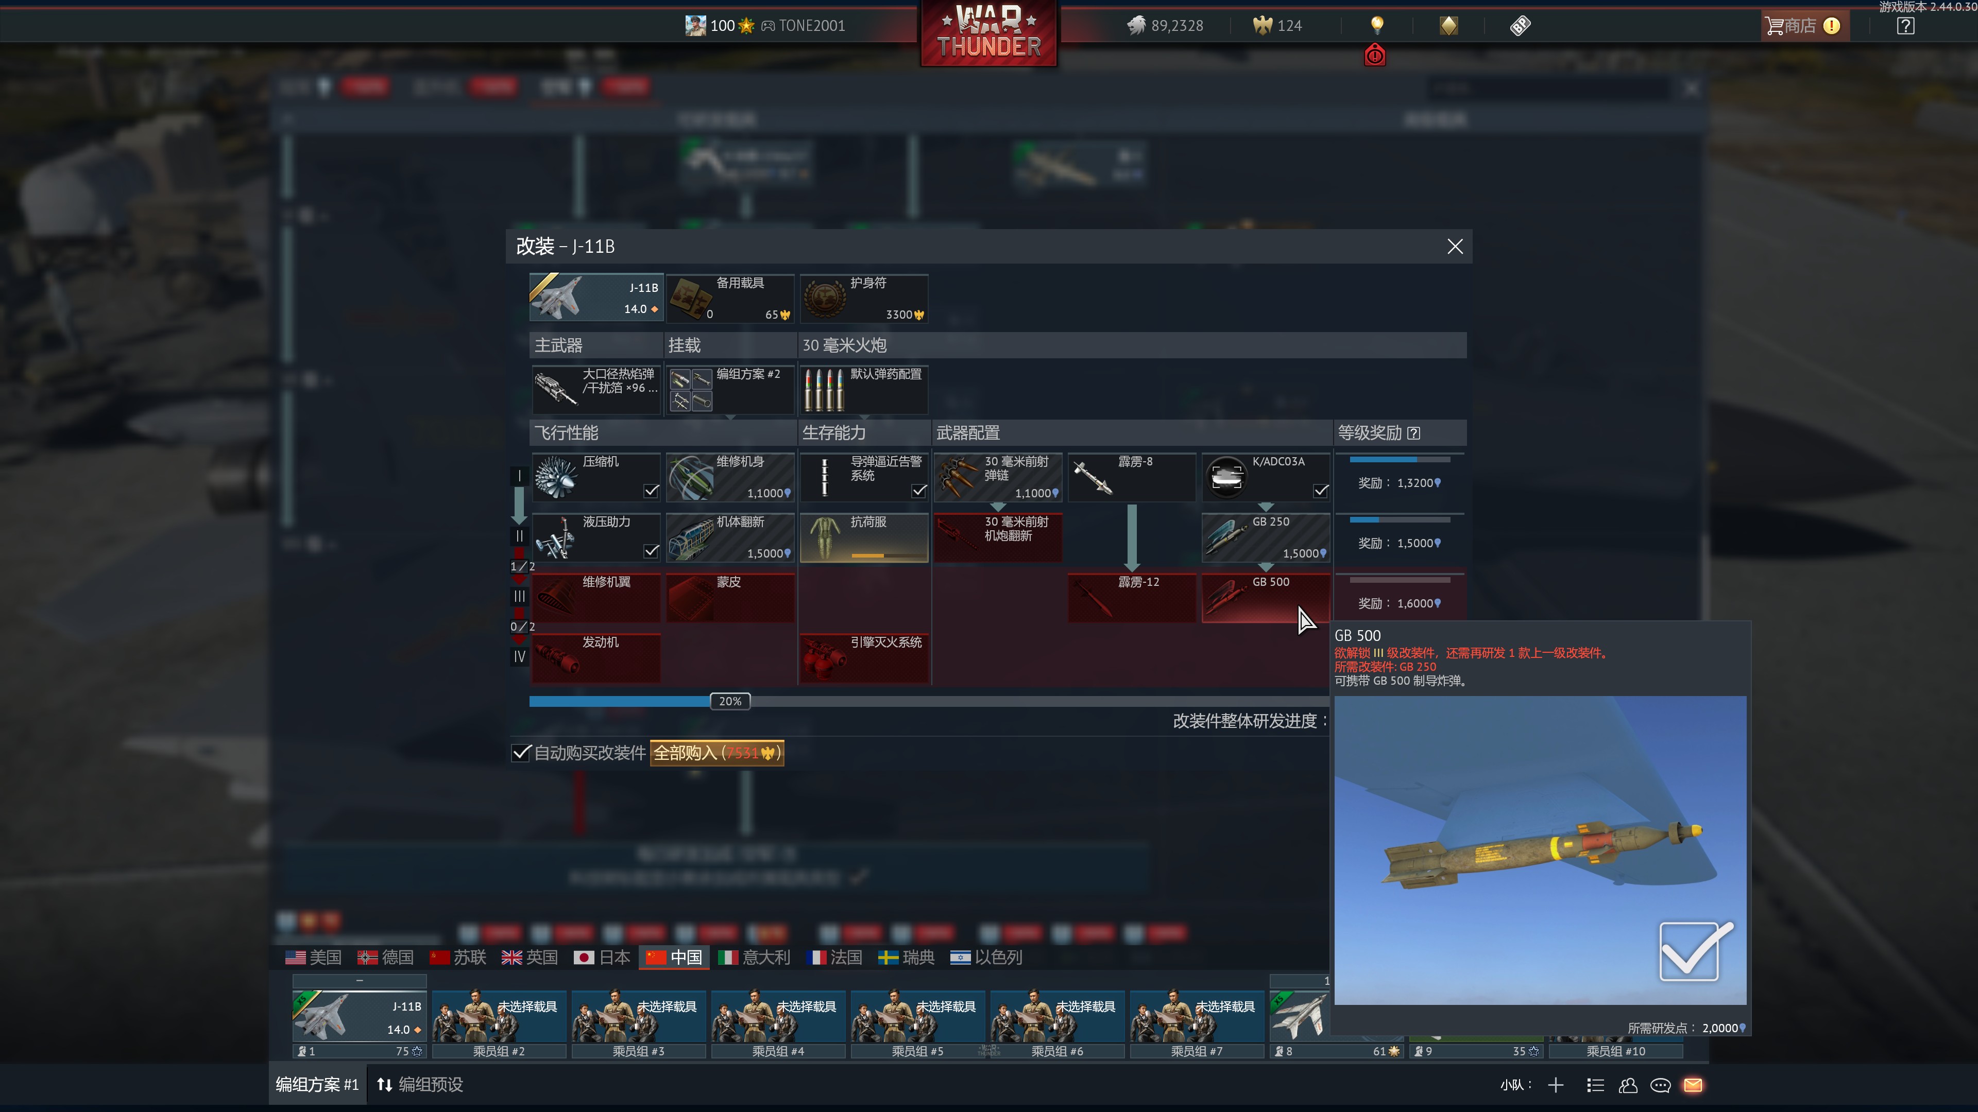Image resolution: width=1978 pixels, height=1112 pixels.
Task: Switch to 英国 nation tab
Action: [530, 957]
